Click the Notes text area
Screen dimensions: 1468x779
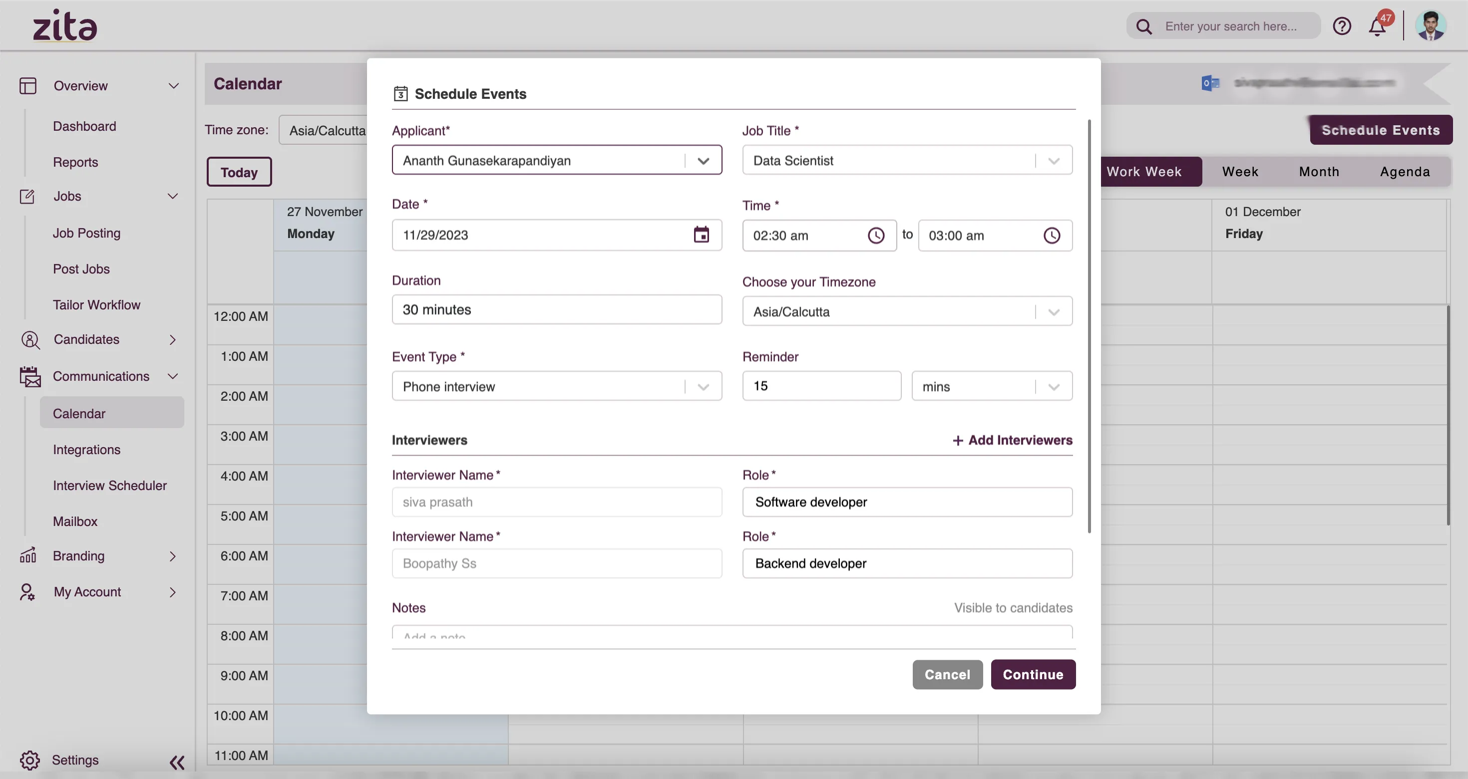733,631
